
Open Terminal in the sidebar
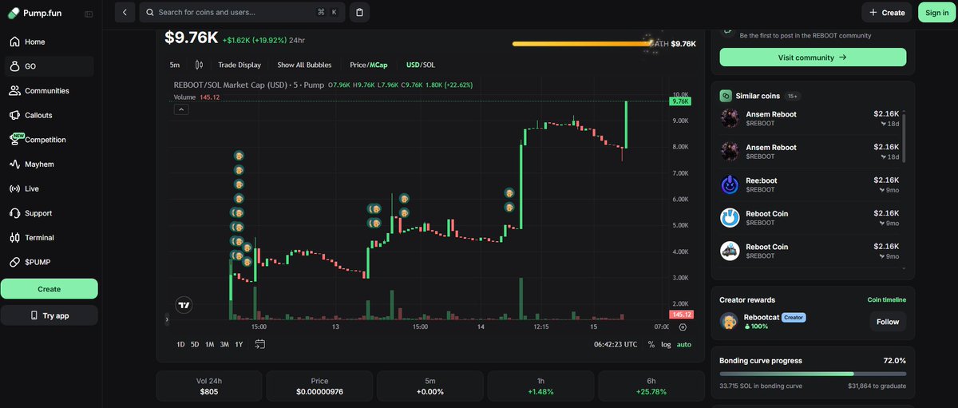(x=49, y=238)
